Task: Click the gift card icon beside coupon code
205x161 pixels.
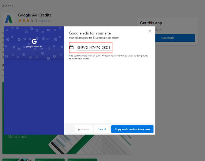Action: pyautogui.click(x=72, y=47)
